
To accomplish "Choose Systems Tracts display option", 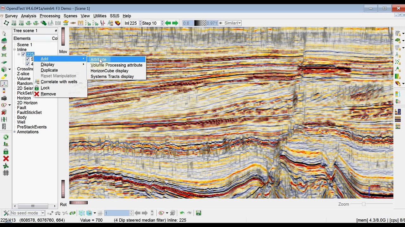I will (x=112, y=76).
